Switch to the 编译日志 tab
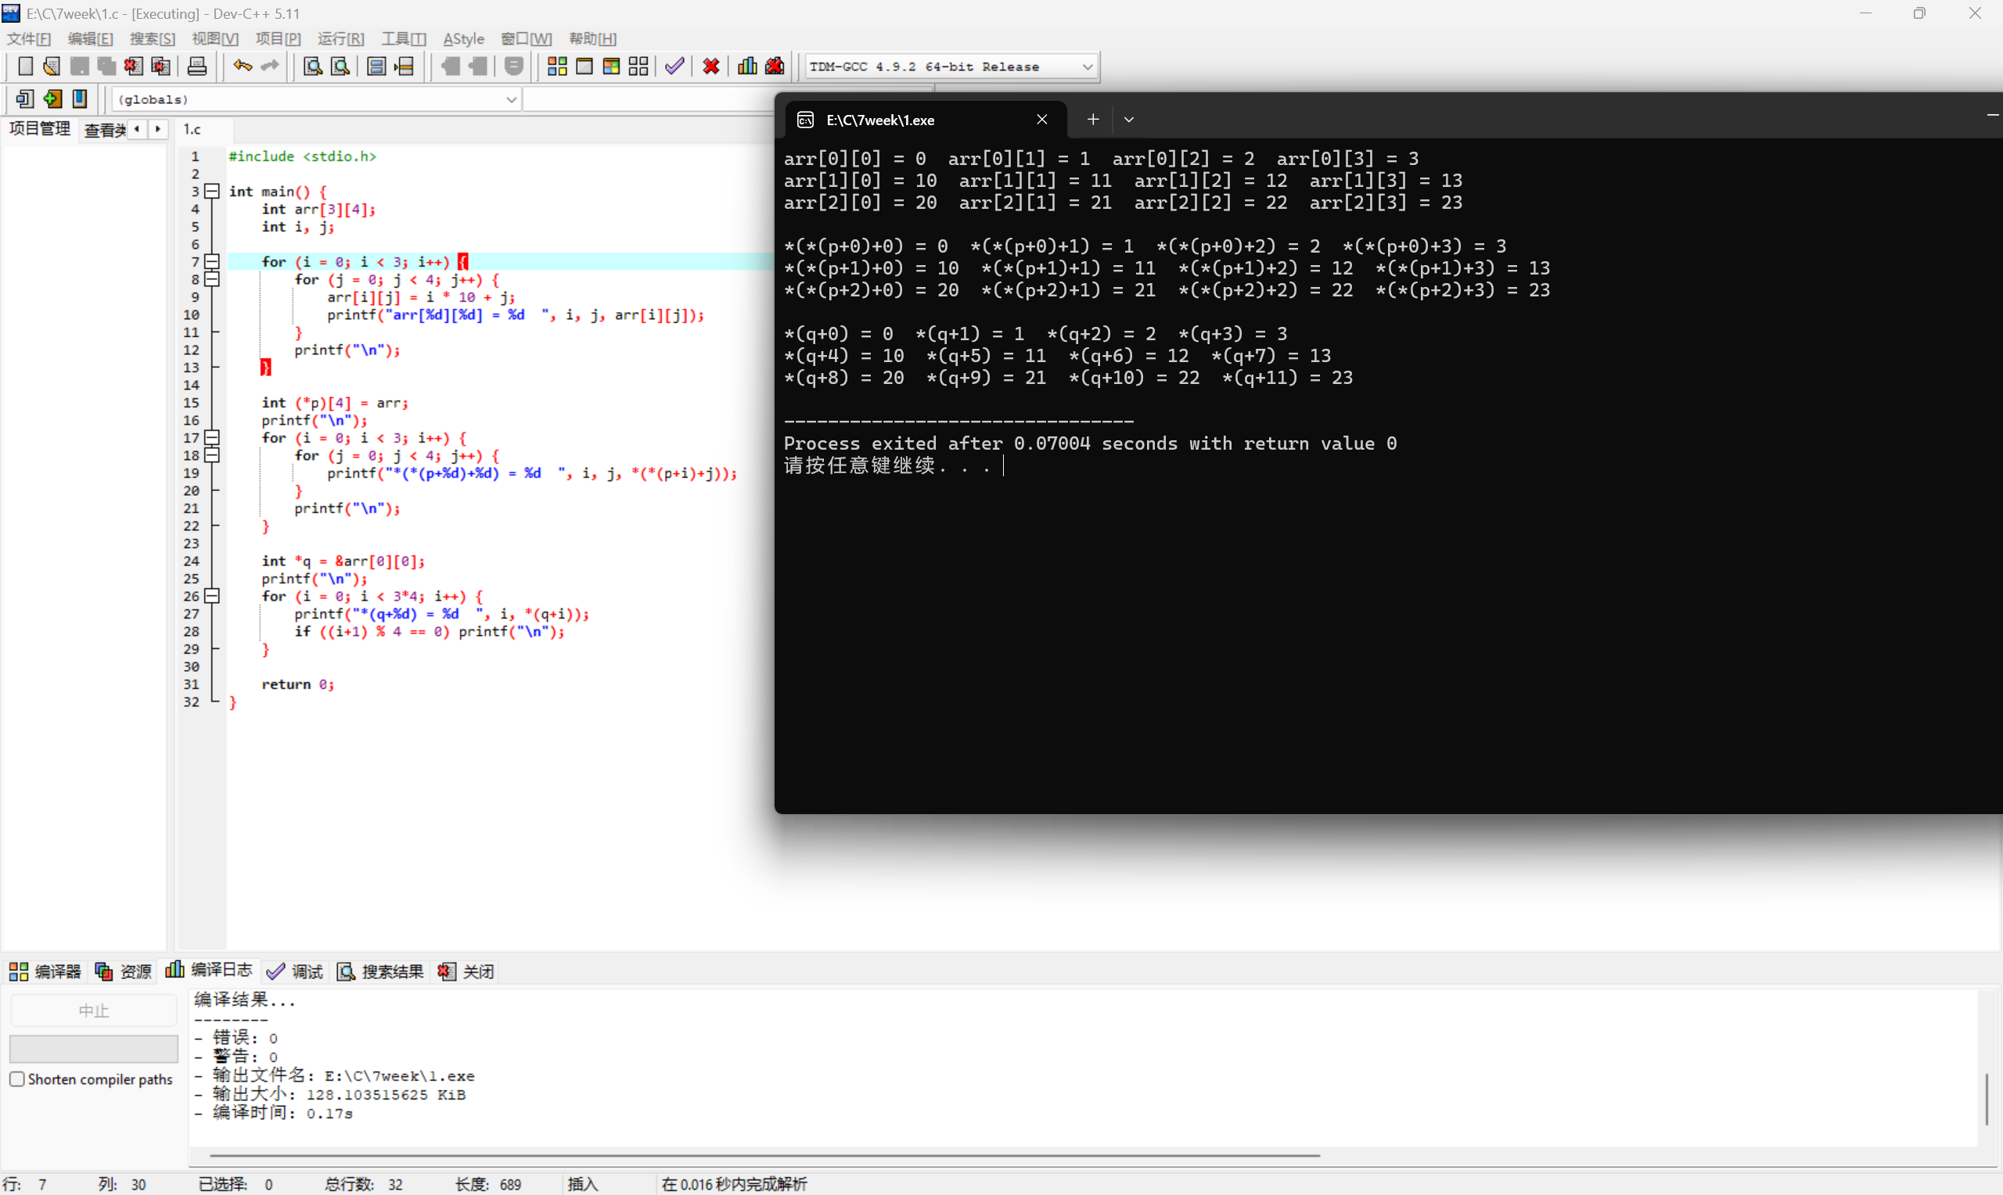 coord(210,971)
